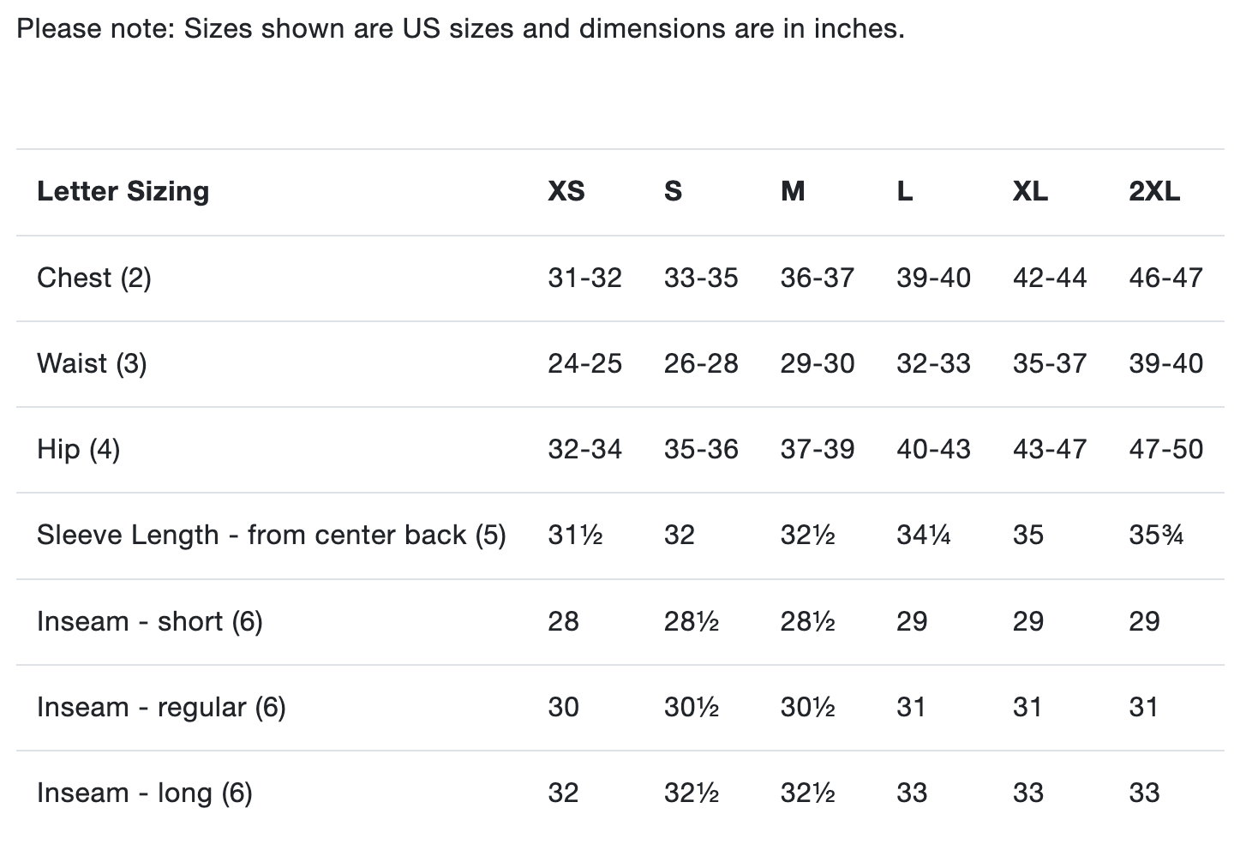This screenshot has width=1246, height=862.
Task: Click Sleeve Length from center back label
Action: [x=271, y=535]
